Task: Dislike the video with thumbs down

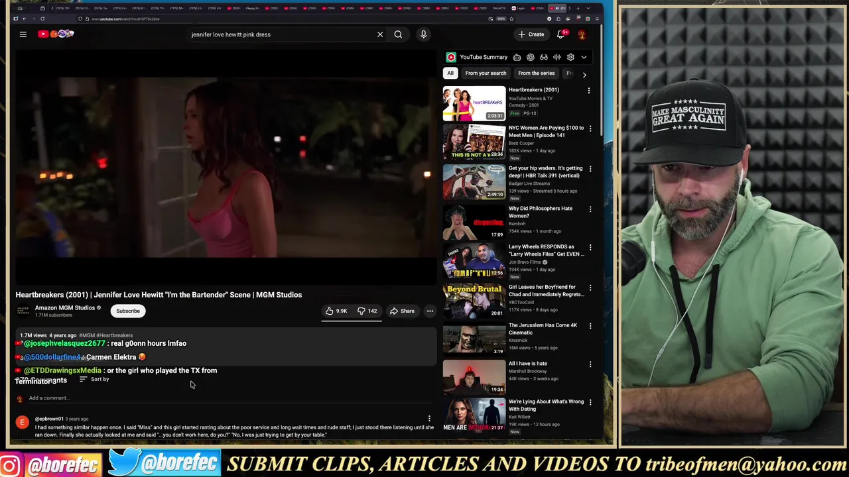Action: coord(367,311)
